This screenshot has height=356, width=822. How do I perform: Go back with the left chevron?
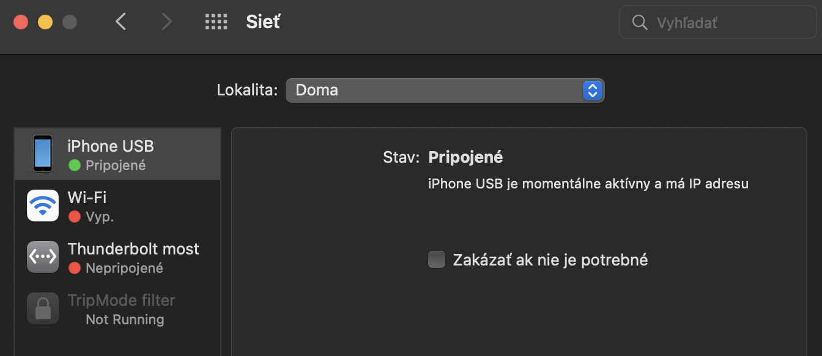click(x=121, y=23)
